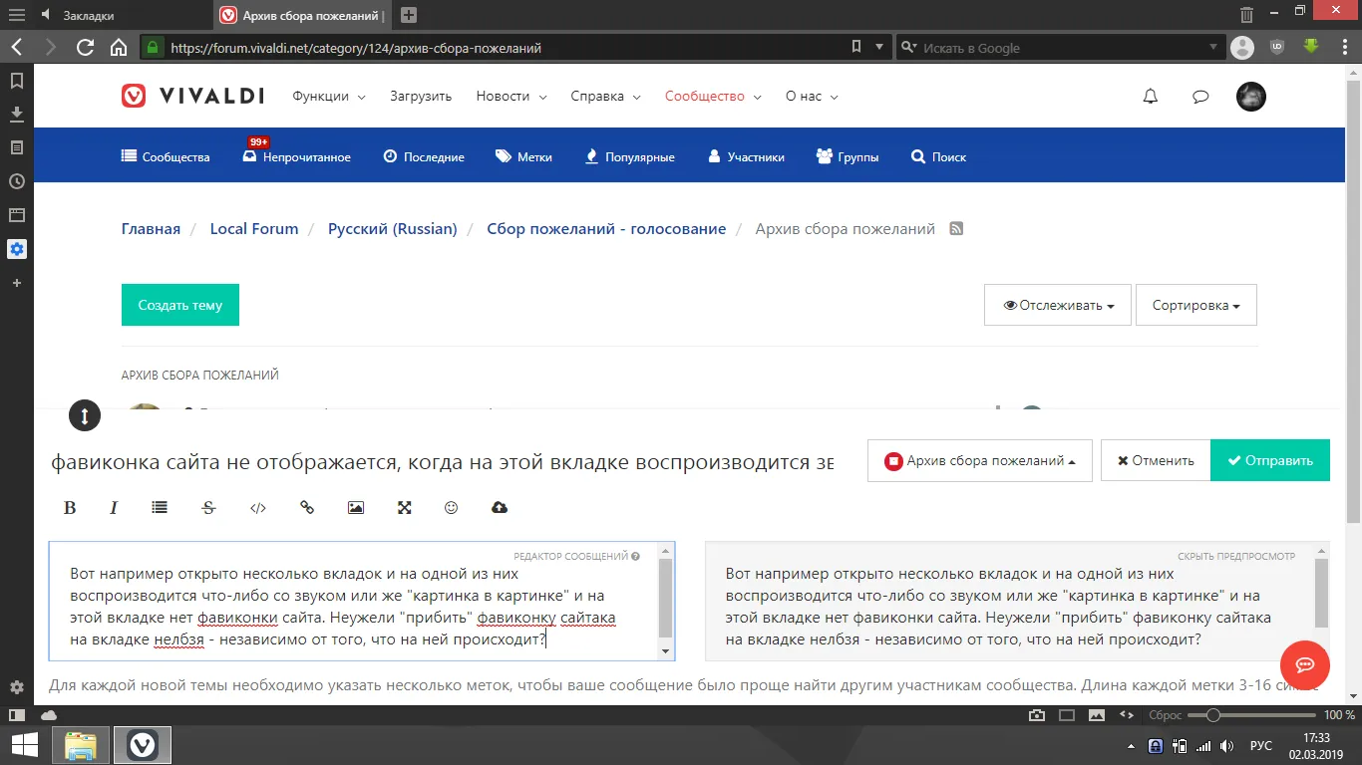1362x765 pixels.
Task: Open the forum user avatar menu
Action: 1251,97
